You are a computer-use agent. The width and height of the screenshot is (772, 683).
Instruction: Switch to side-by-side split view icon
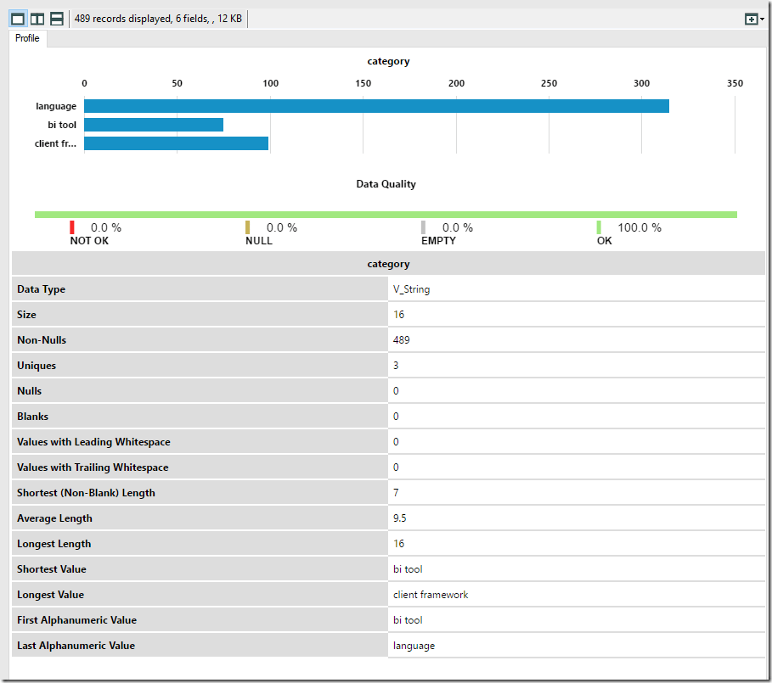click(x=37, y=19)
